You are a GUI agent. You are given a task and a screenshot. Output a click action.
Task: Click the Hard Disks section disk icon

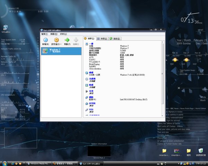pos(87,73)
